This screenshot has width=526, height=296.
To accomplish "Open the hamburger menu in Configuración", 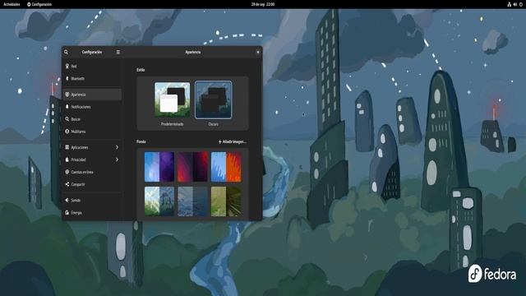I will tap(118, 52).
